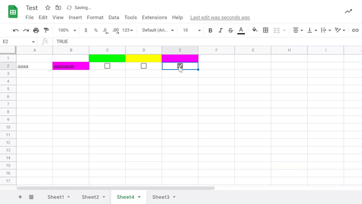Click the document status sync icon
Screen dimensions: 362x204
click(69, 7)
